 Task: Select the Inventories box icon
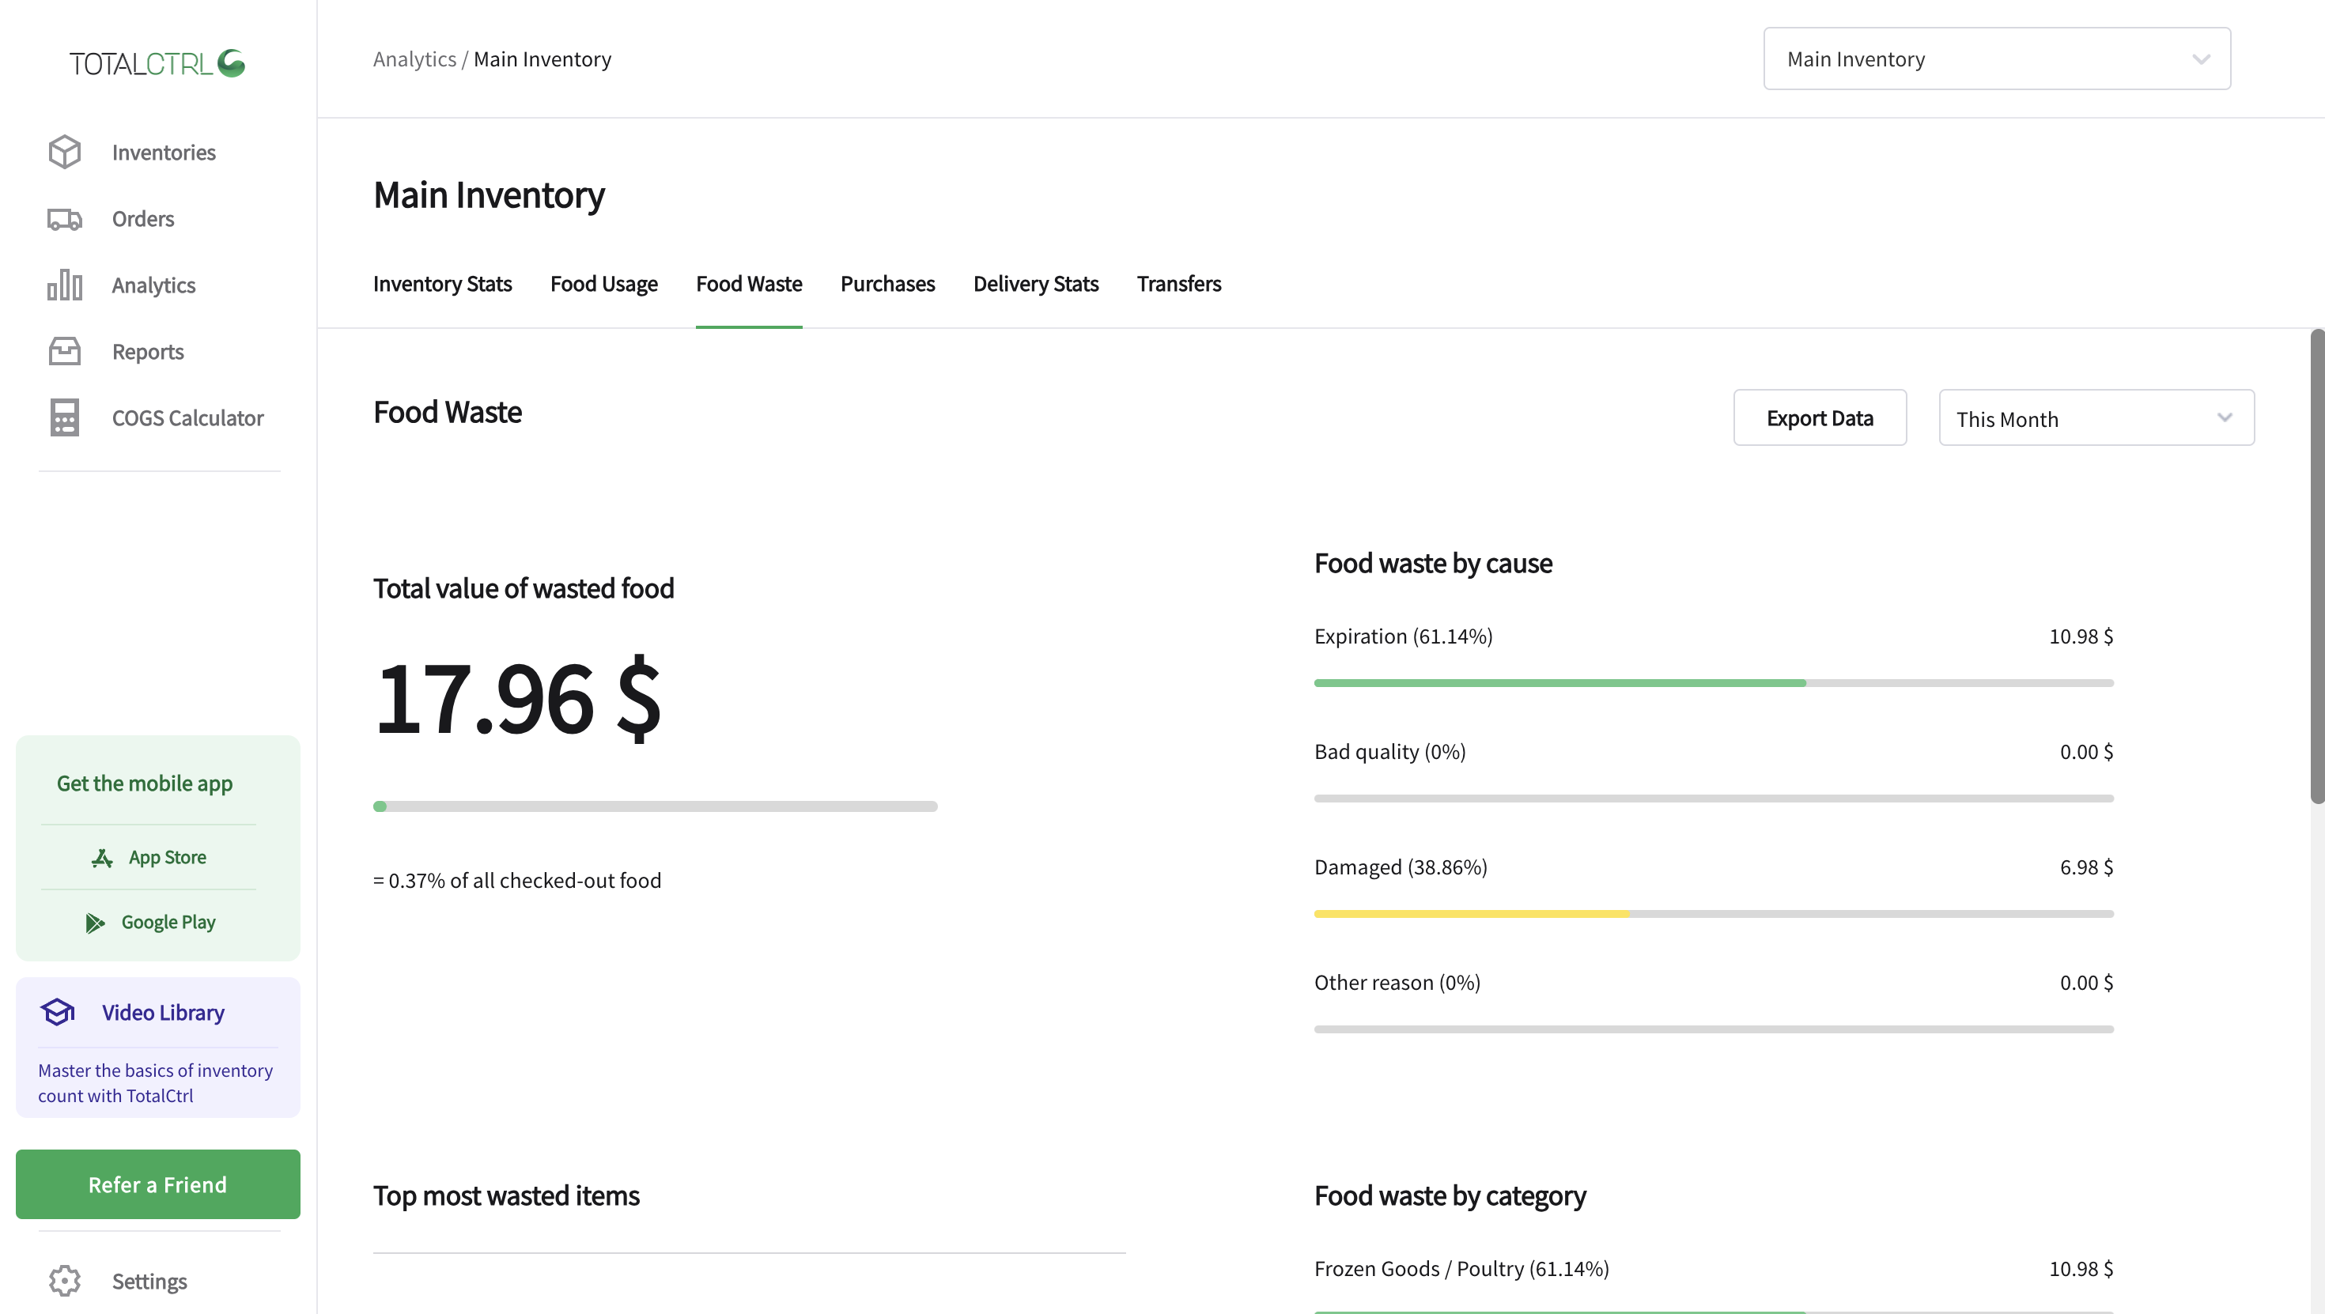(64, 152)
